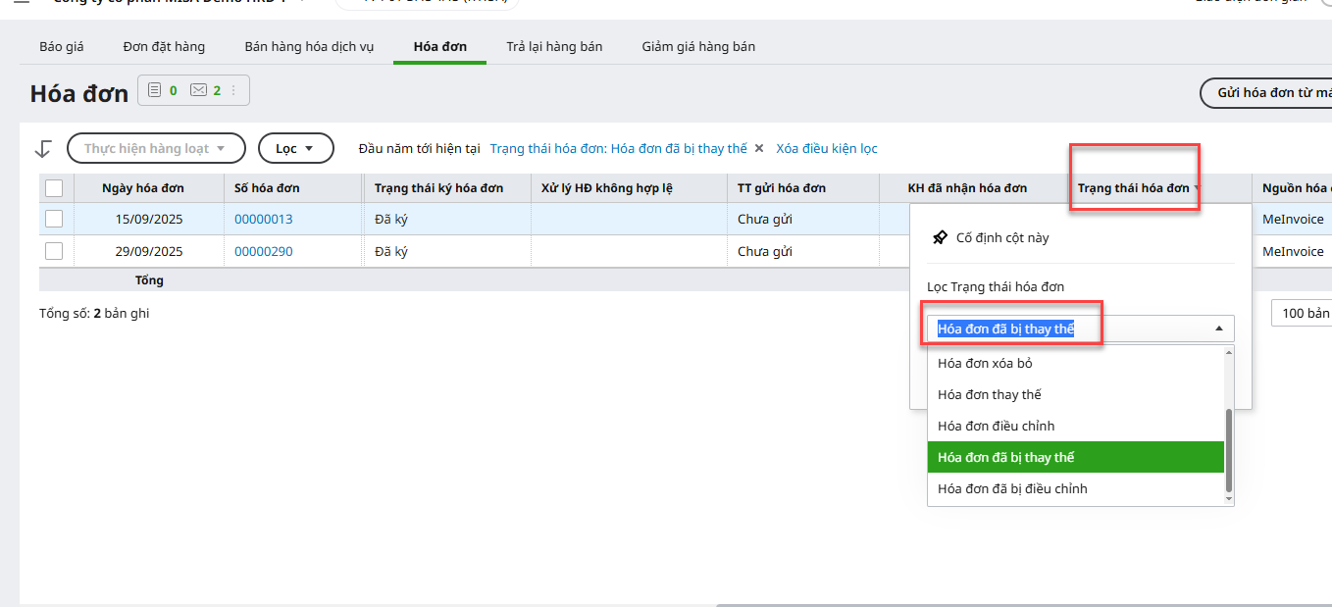
Task: Click the hamburger menu icon at top left
Action: (22, 2)
